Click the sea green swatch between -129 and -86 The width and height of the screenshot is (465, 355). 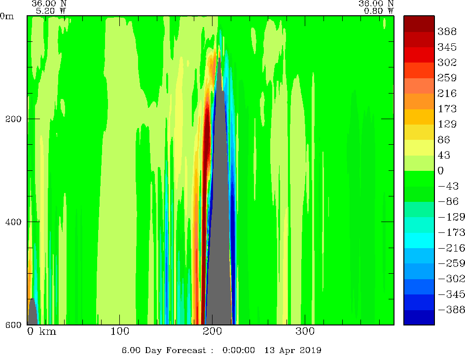click(419, 209)
